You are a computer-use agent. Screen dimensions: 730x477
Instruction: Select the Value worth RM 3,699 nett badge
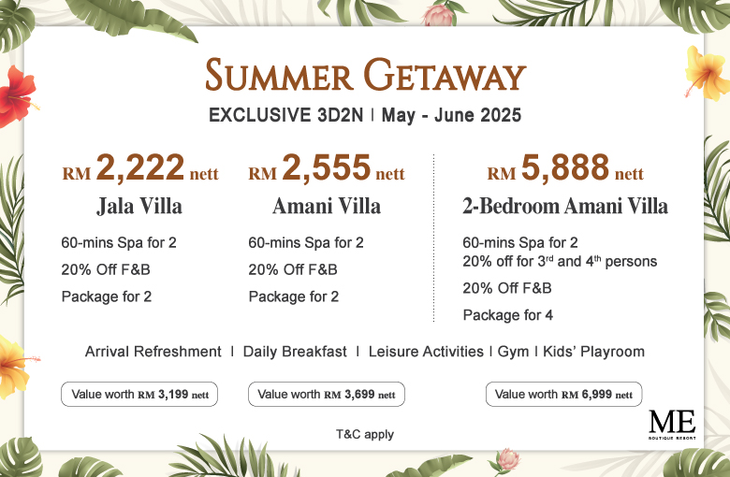coord(327,394)
